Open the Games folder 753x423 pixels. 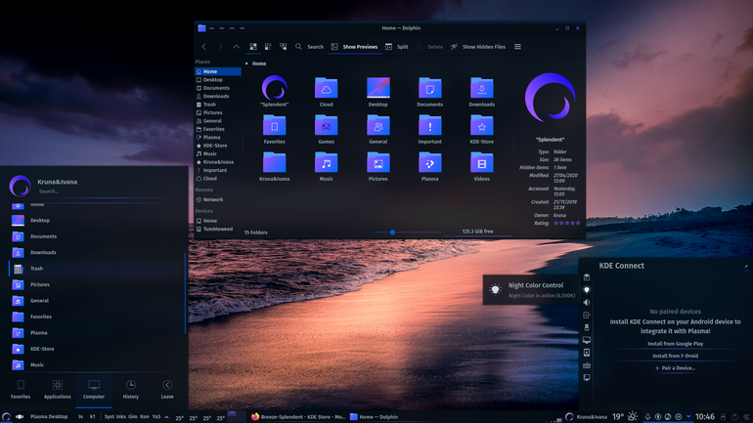click(x=326, y=129)
